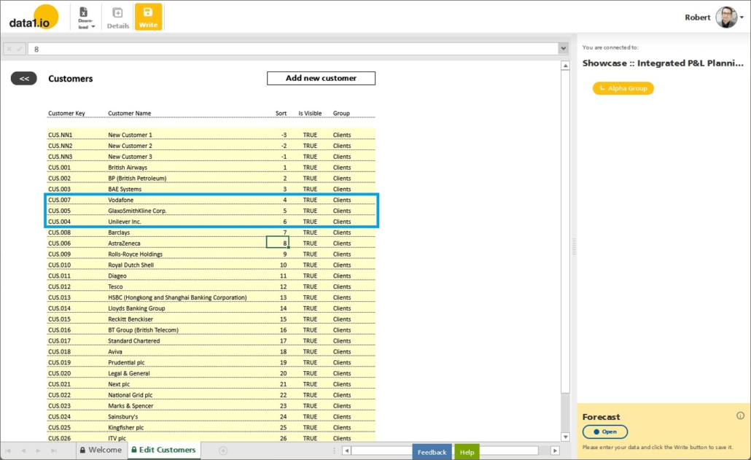
Task: Click the formula bar confirm checkmark icon
Action: click(x=19, y=49)
